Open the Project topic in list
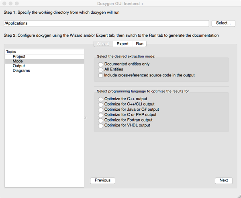 tap(19, 57)
